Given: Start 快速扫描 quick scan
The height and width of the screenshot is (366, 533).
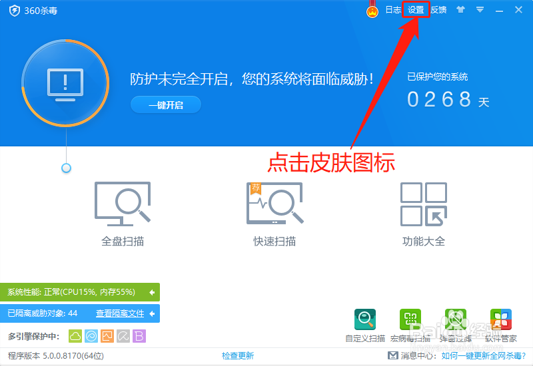Looking at the screenshot, I should coord(274,214).
